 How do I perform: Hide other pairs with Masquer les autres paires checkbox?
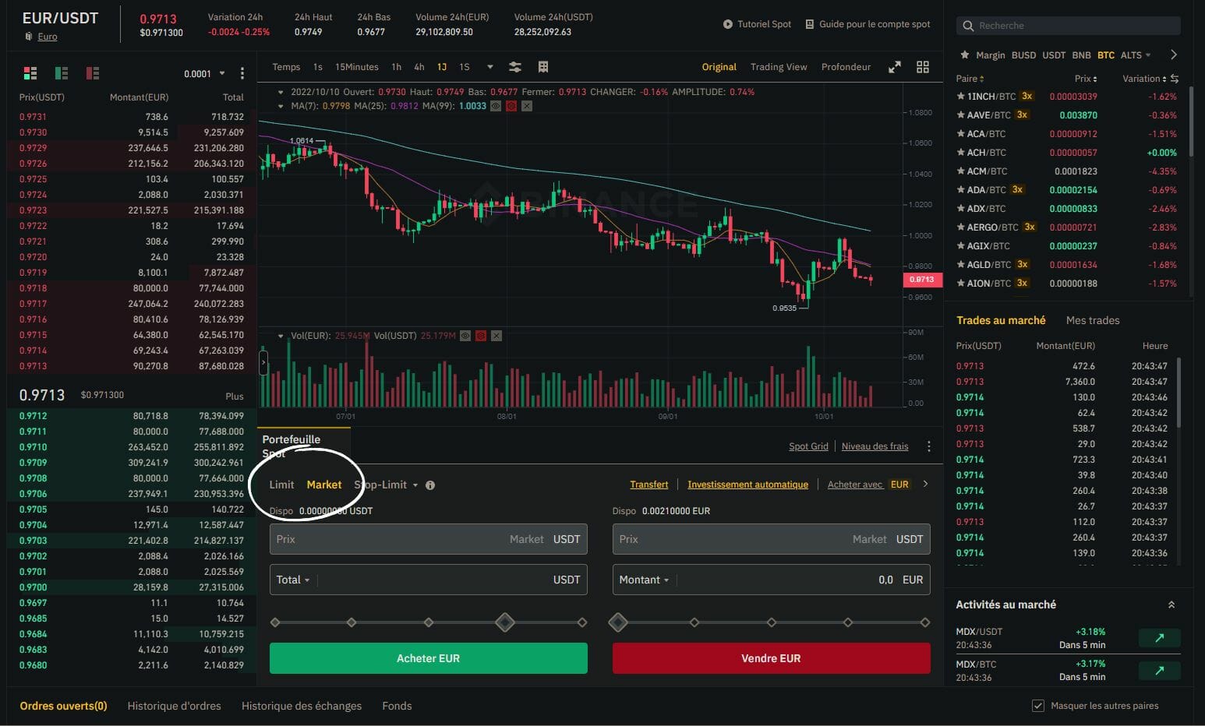[x=1037, y=706]
